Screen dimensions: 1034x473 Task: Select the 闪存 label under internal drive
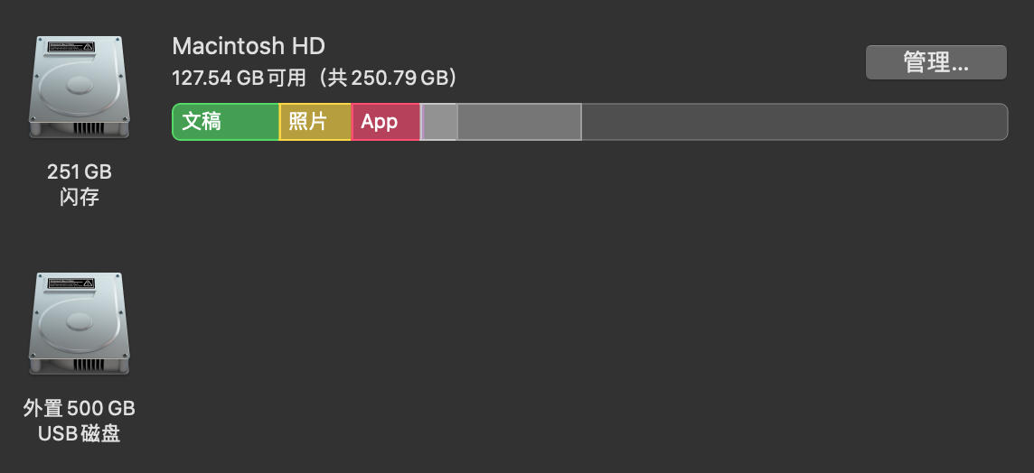pos(80,197)
